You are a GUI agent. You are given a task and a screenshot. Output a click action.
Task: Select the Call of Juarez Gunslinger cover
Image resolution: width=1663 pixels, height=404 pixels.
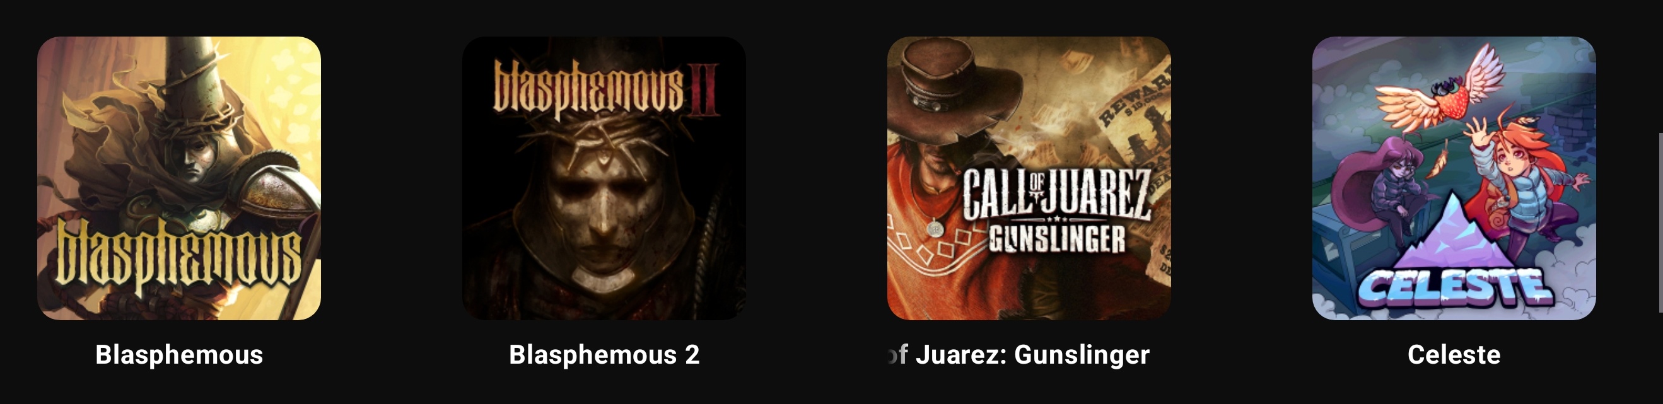tap(1029, 178)
